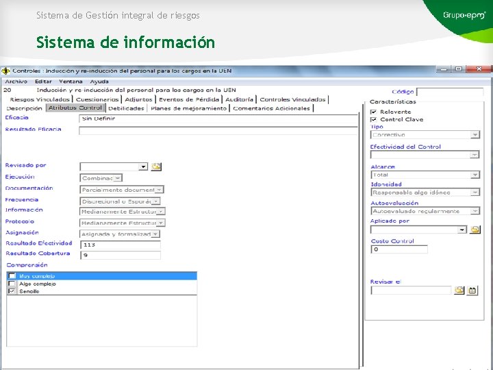Click the folder icon beside Aplicado por
The image size is (493, 370).
tap(475, 230)
